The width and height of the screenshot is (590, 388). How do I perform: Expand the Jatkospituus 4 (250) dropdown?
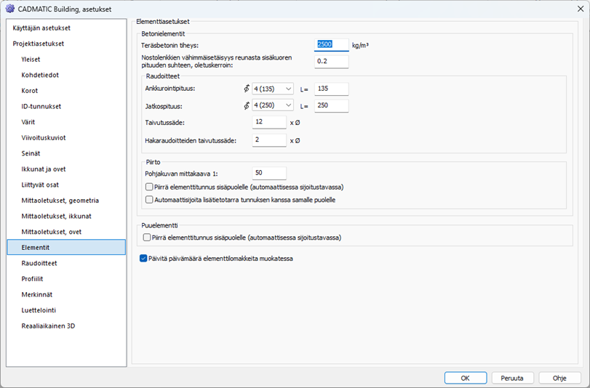[272, 106]
